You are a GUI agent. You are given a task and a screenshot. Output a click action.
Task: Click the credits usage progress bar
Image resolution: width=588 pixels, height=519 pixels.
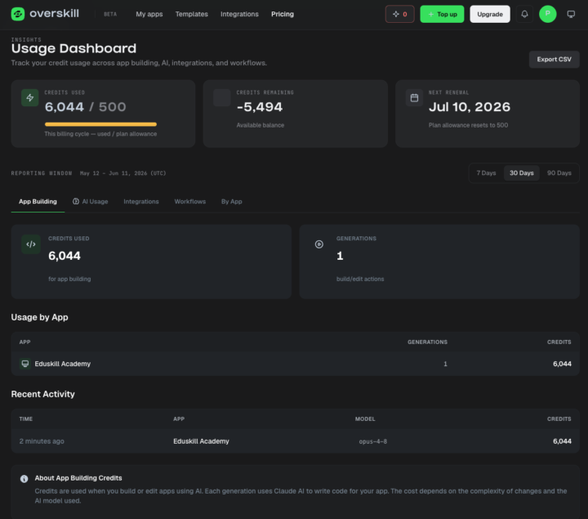click(100, 124)
